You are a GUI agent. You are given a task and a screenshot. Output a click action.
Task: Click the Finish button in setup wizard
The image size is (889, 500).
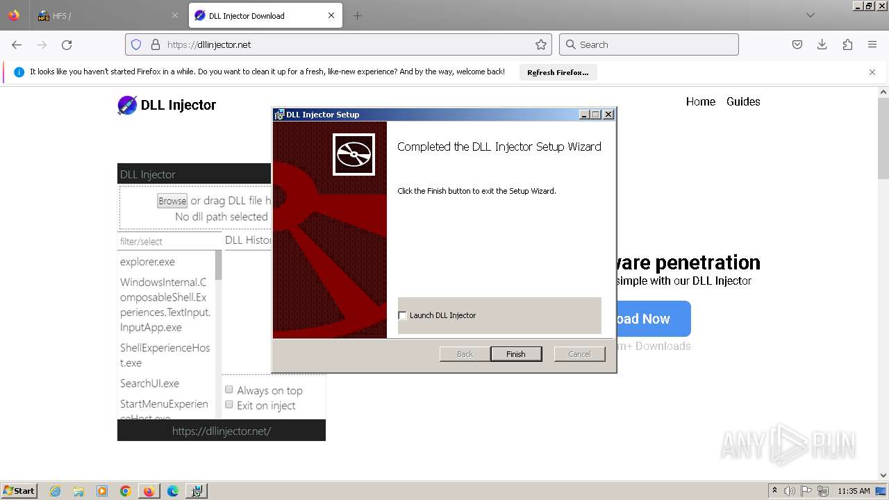tap(515, 354)
